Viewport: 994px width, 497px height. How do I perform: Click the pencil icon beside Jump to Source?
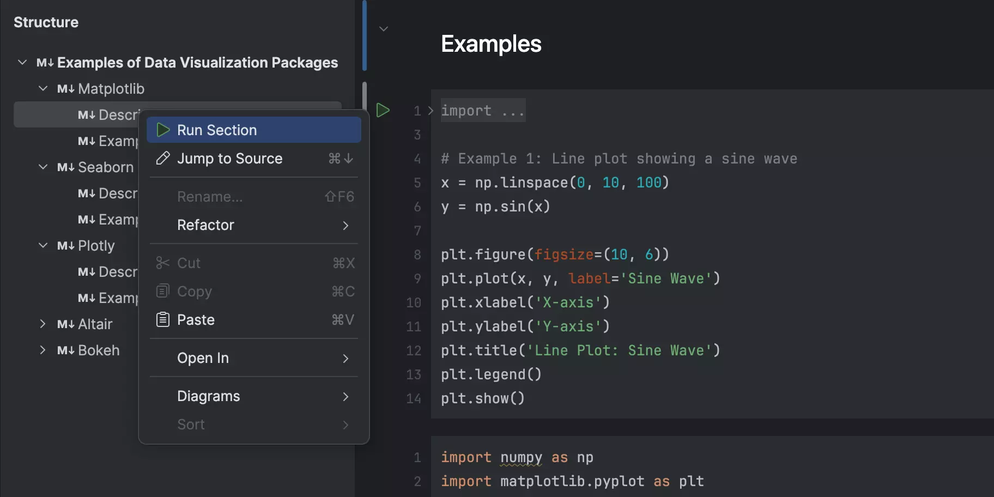click(162, 158)
